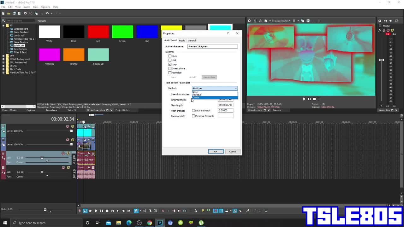Click the transport Pause button below the timeline

coord(101,211)
